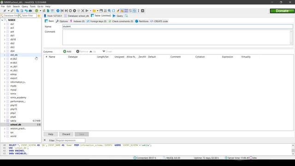Image resolution: width=295 pixels, height=166 pixels.
Task: Collapse the NIMIX root tree node
Action: (2, 20)
